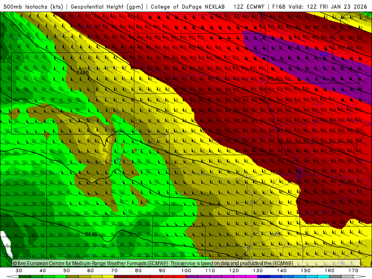Click the 150 value on the legend scale
The height and width of the screenshot is (279, 372).
[306, 271]
